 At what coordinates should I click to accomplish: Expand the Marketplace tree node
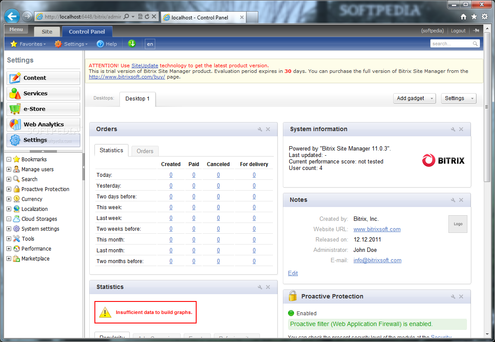pos(9,259)
